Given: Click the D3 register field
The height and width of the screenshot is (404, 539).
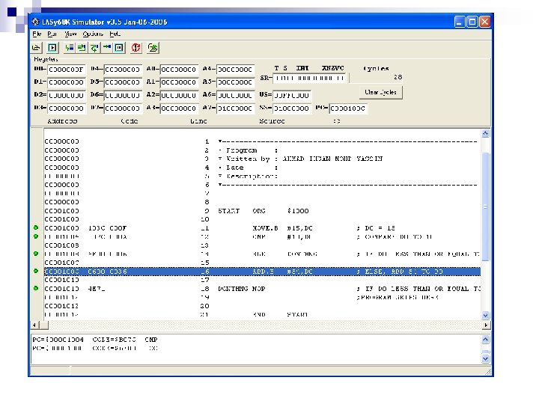Looking at the screenshot, I should (67, 108).
